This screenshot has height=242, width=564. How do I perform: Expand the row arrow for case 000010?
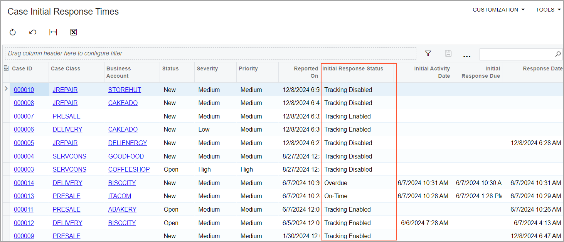[x=6, y=89]
